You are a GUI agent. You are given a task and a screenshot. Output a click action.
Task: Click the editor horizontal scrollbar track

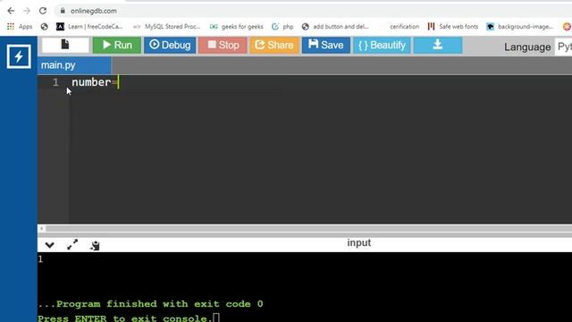pyautogui.click(x=308, y=229)
